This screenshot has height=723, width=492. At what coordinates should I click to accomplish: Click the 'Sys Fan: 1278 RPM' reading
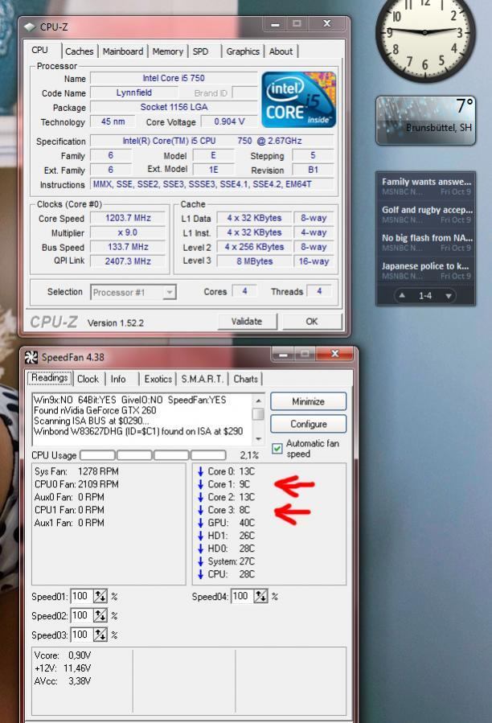coord(76,471)
